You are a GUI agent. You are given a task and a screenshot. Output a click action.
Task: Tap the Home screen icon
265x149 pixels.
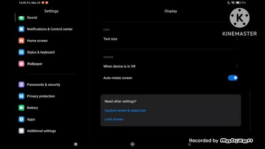(x=22, y=41)
